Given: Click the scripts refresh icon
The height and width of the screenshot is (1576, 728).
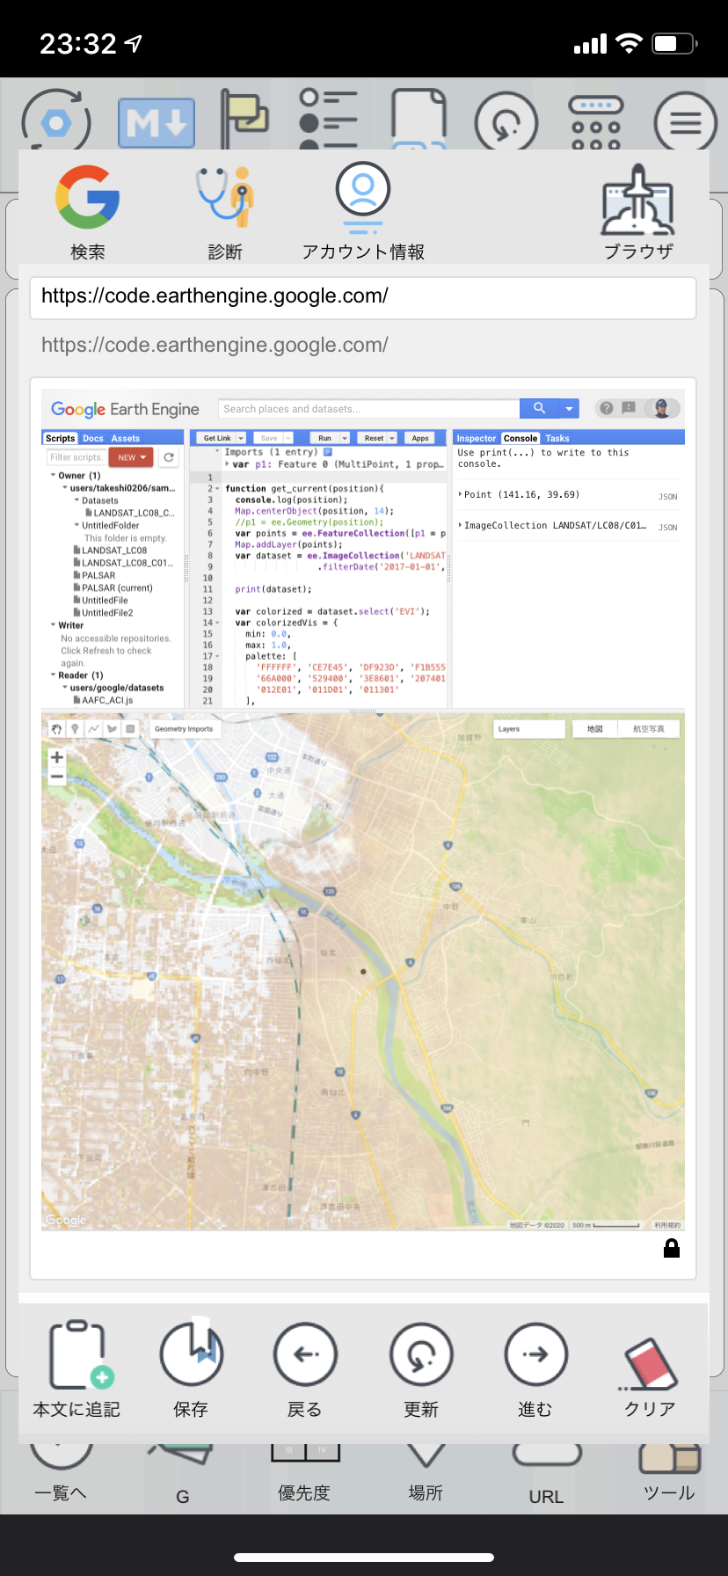Looking at the screenshot, I should pyautogui.click(x=169, y=457).
